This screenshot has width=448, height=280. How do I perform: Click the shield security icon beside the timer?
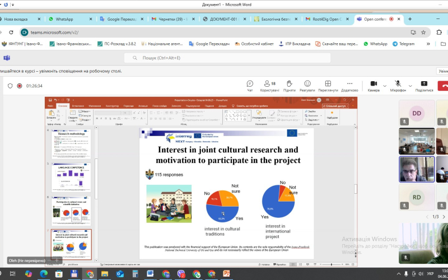(10, 86)
